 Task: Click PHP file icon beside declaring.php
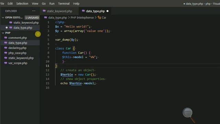(5, 48)
